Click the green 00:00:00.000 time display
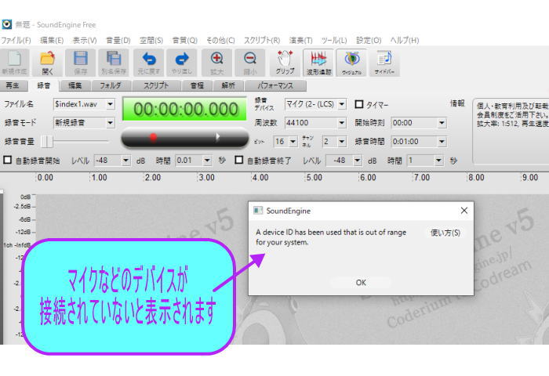This screenshot has width=549, height=376. click(184, 109)
